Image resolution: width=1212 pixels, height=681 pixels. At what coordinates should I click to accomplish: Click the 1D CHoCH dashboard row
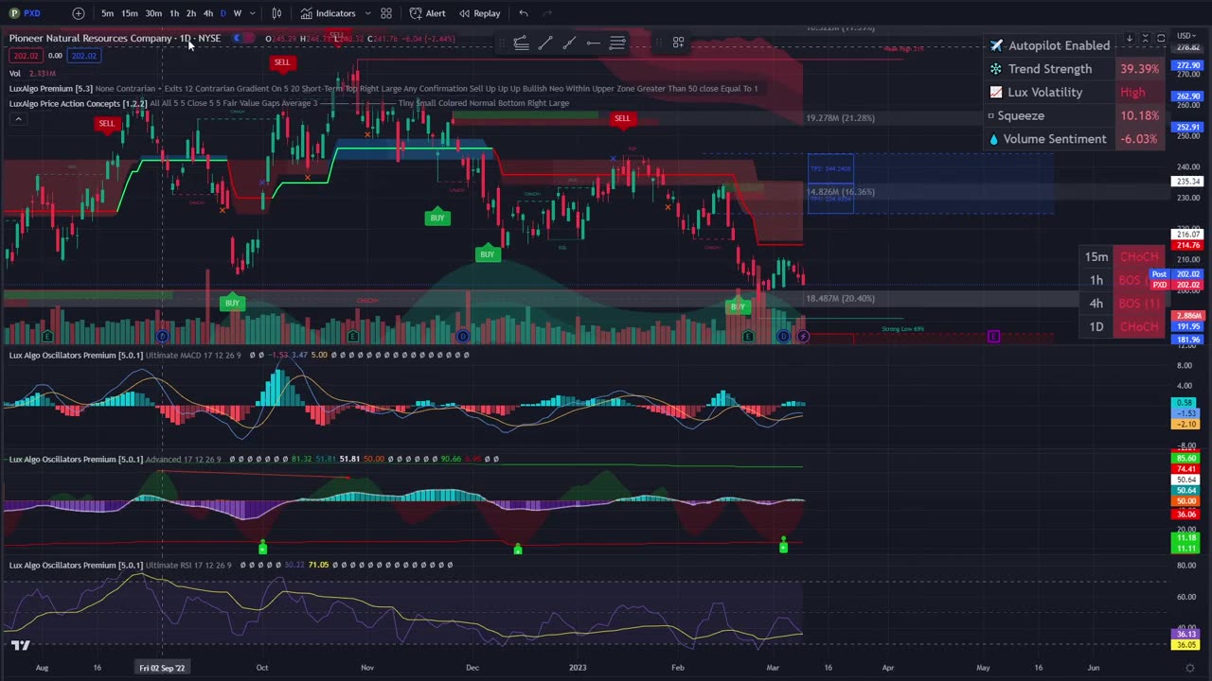pyautogui.click(x=1121, y=326)
